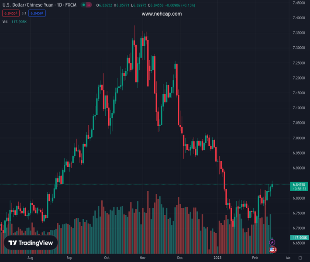Click the purple lightning bolt event icon

tap(272, 242)
